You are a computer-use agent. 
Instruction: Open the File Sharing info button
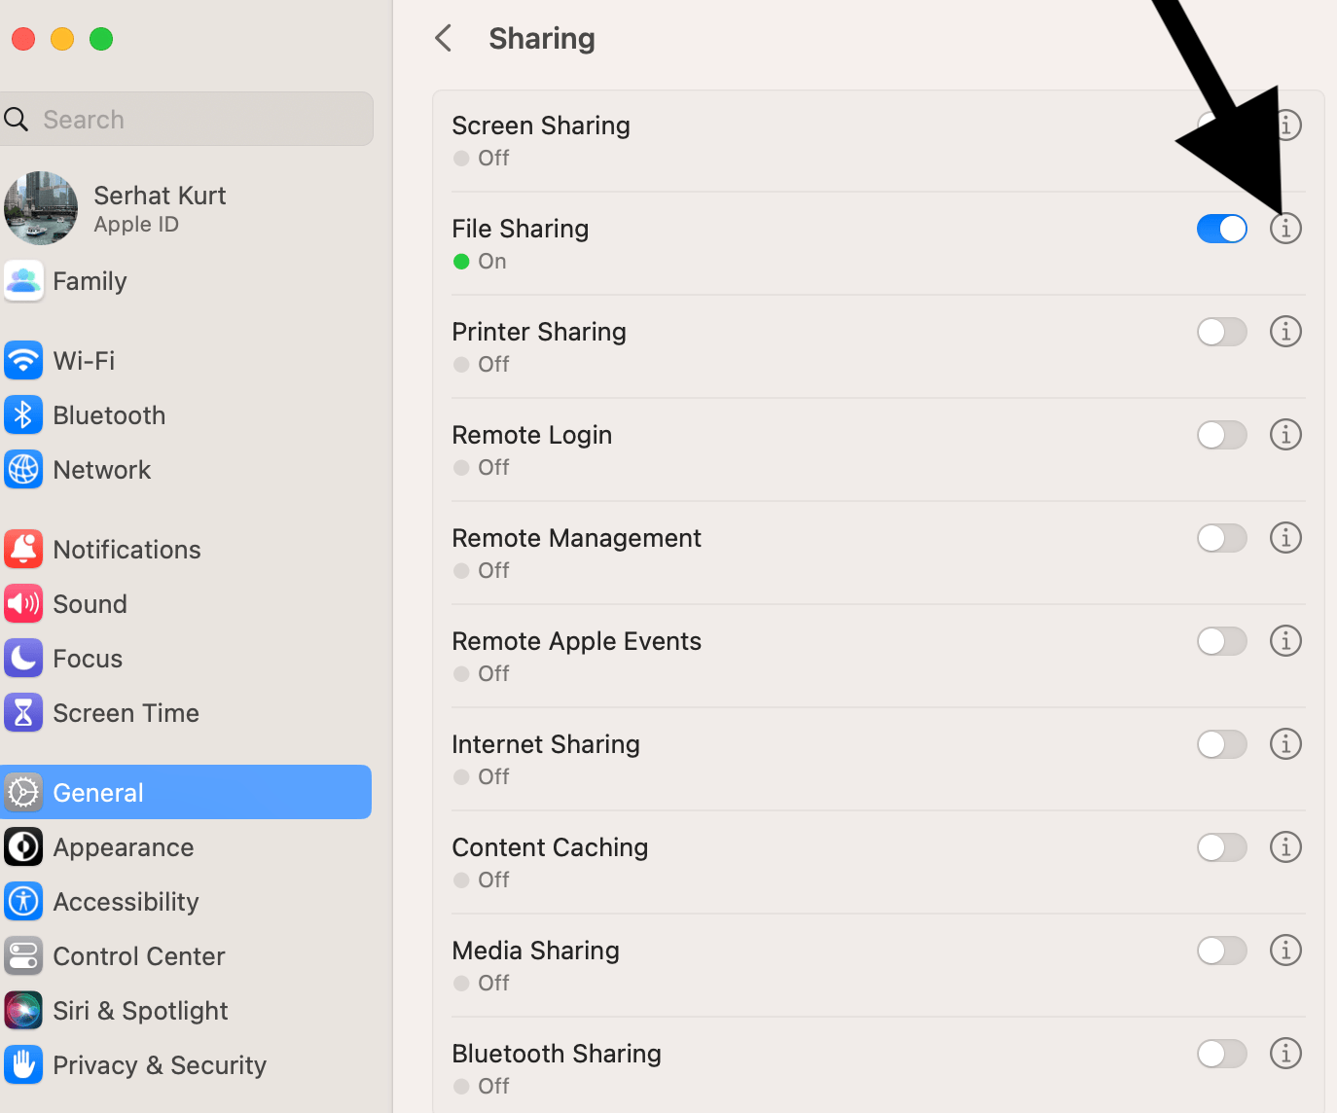(1285, 229)
